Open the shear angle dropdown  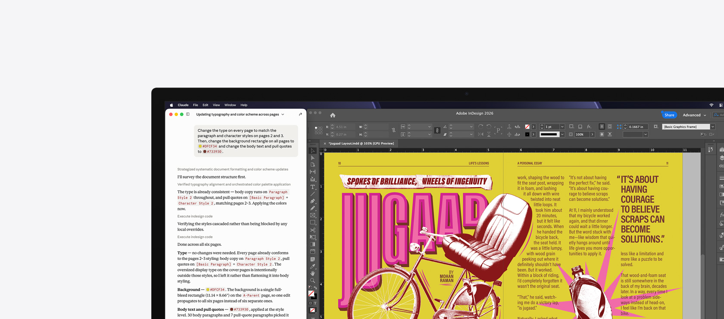(x=471, y=134)
